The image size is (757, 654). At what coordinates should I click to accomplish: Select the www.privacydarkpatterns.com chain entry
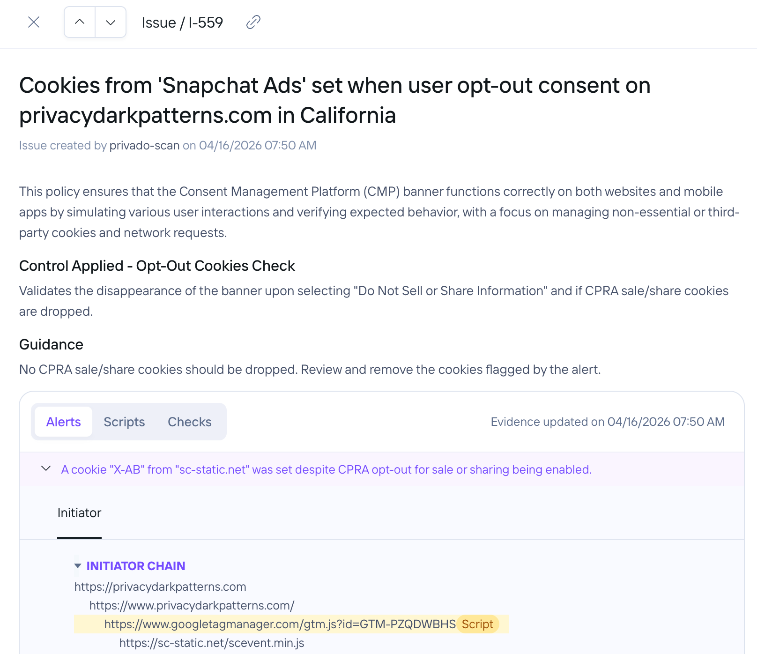click(x=192, y=605)
